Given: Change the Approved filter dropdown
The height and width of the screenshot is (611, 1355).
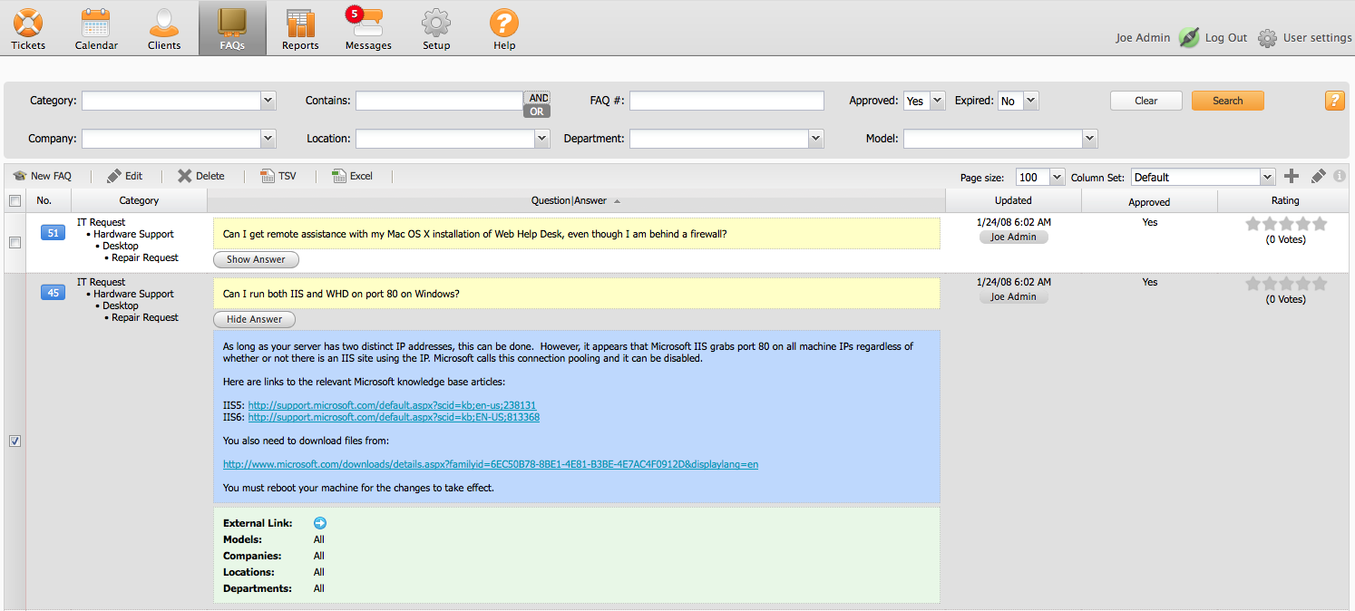Looking at the screenshot, I should (x=924, y=101).
